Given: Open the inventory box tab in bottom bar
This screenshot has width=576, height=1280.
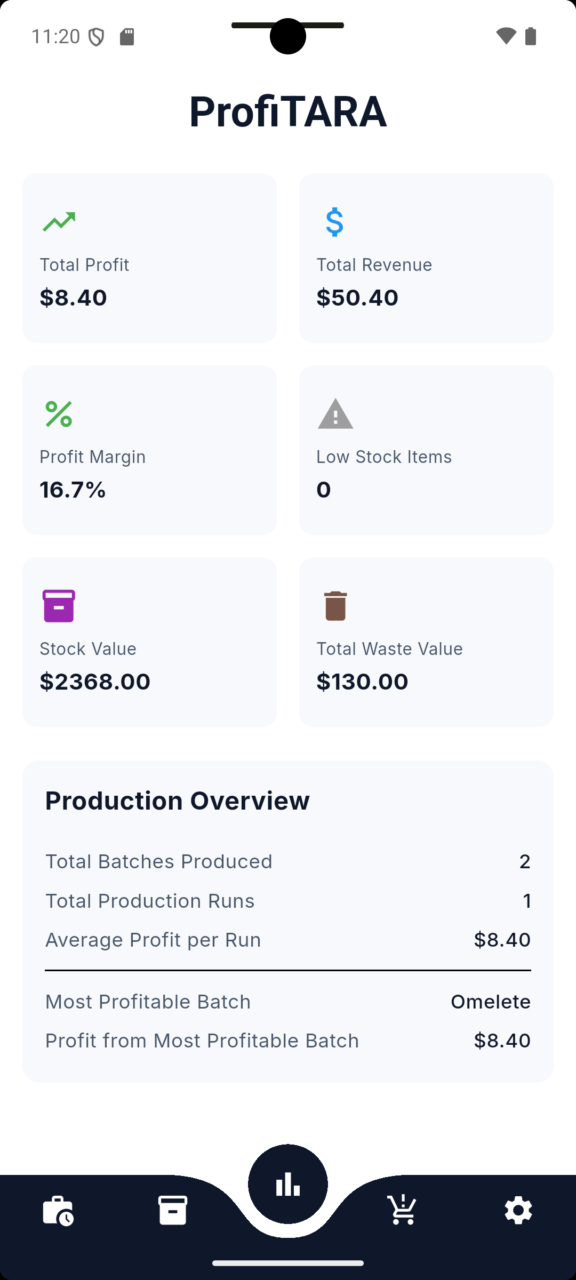Looking at the screenshot, I should (x=173, y=1210).
